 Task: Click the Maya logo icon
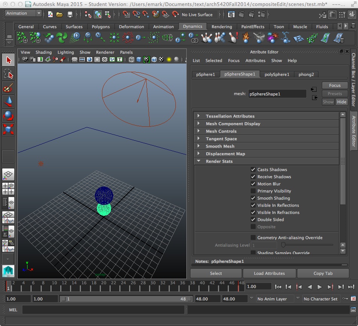tap(8, 271)
